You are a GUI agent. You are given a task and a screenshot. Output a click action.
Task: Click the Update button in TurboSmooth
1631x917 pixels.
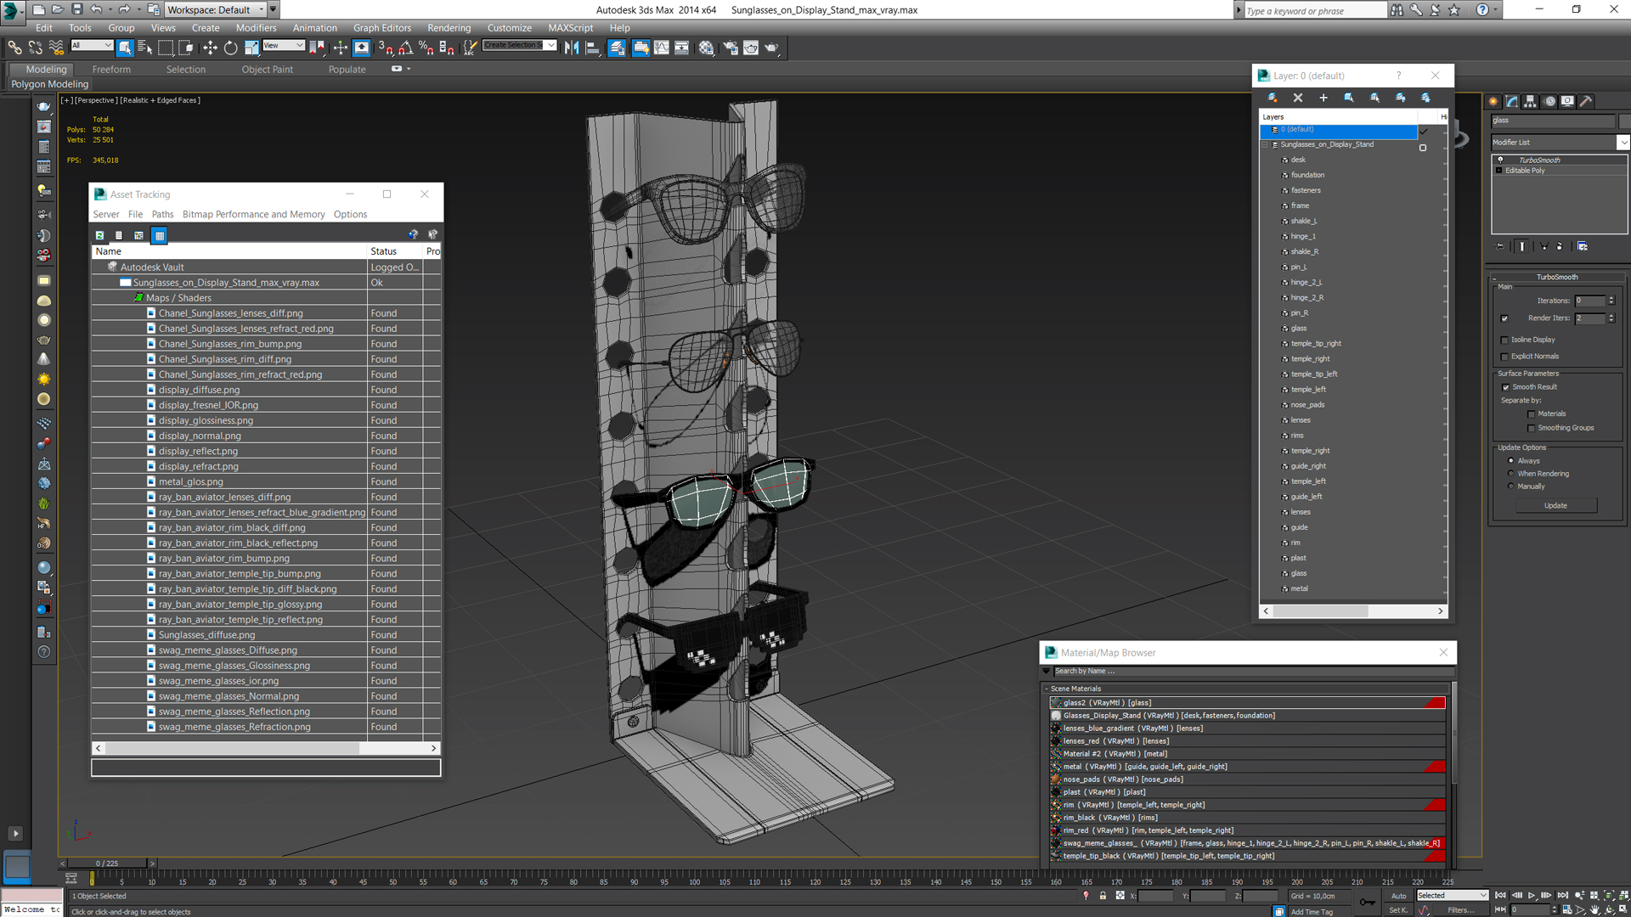click(1555, 505)
